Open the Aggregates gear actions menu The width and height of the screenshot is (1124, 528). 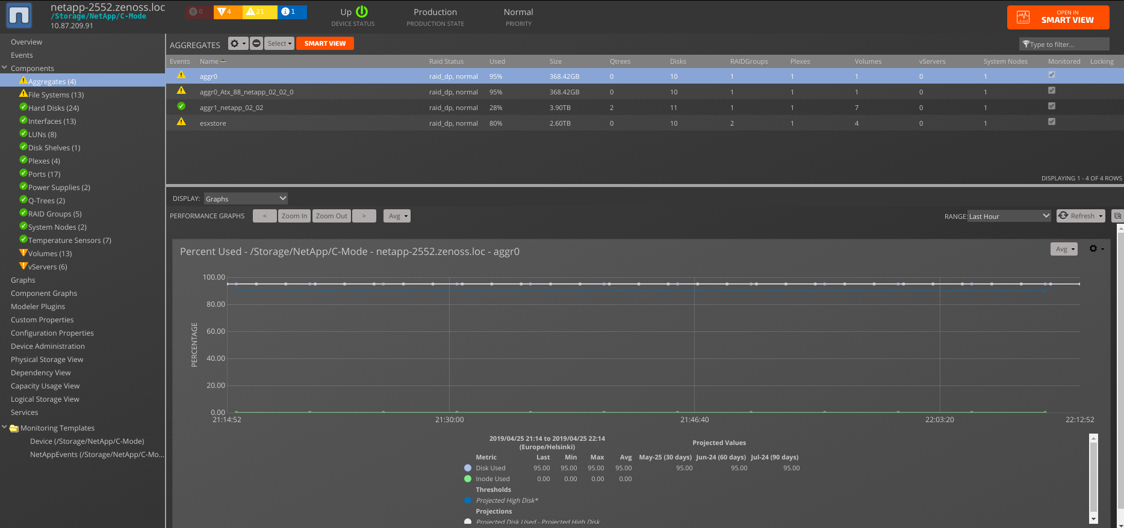pyautogui.click(x=238, y=43)
